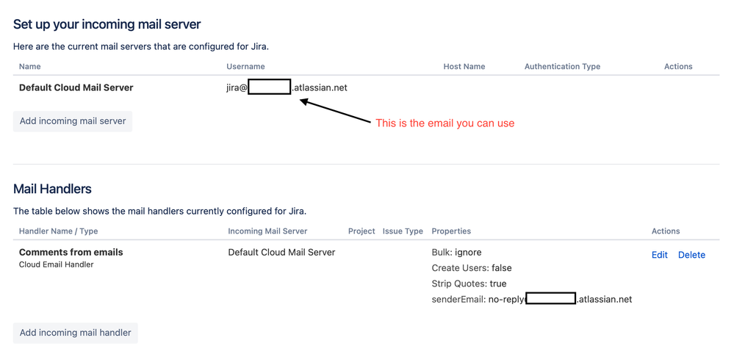
Task: Click the Add incoming mail handler button
Action: pyautogui.click(x=76, y=333)
